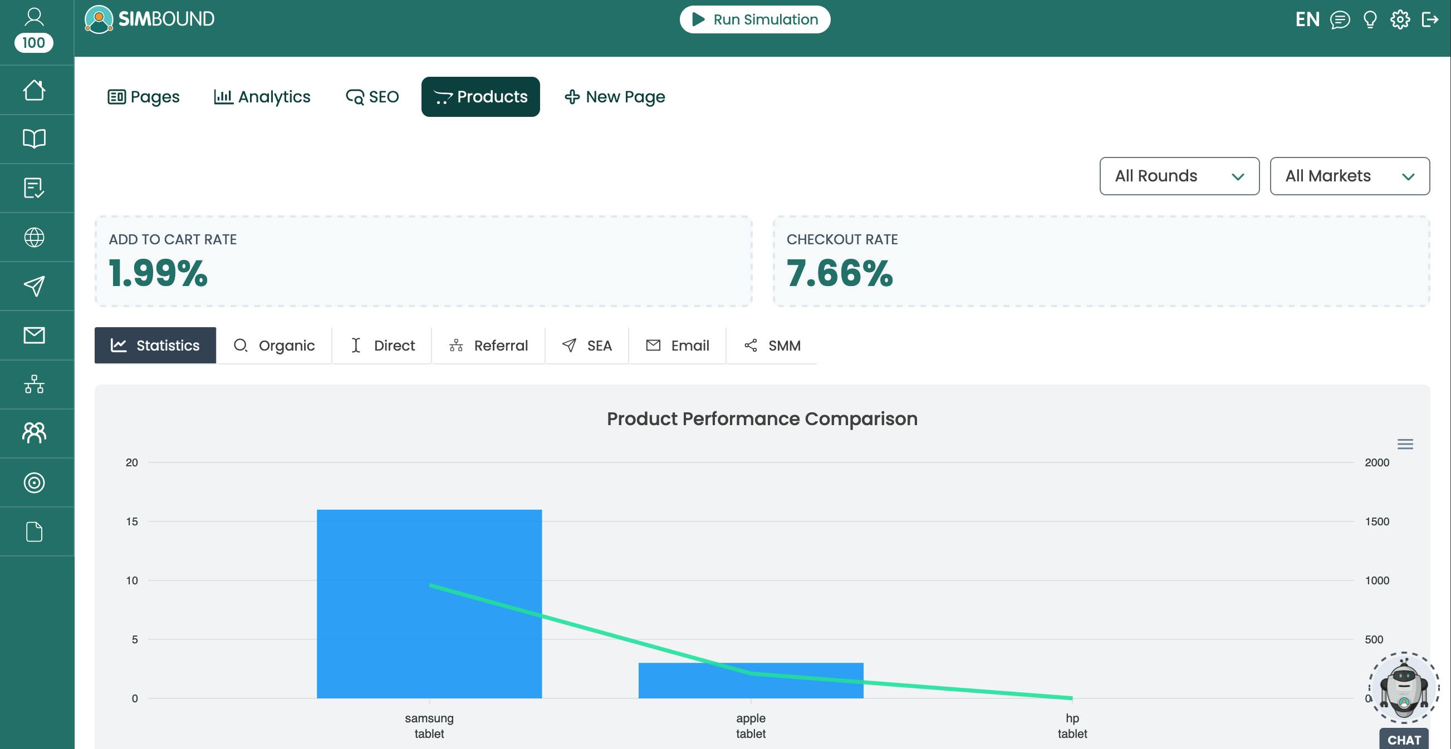Select the SEA channel tab
The height and width of the screenshot is (749, 1451).
coord(587,346)
